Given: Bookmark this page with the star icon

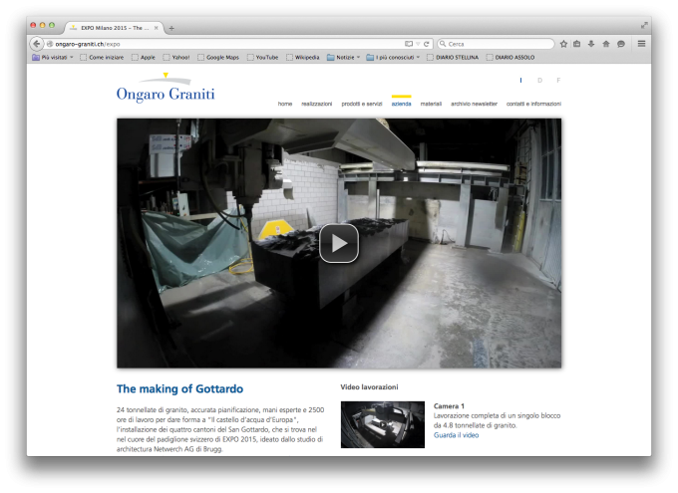Looking at the screenshot, I should coord(563,44).
